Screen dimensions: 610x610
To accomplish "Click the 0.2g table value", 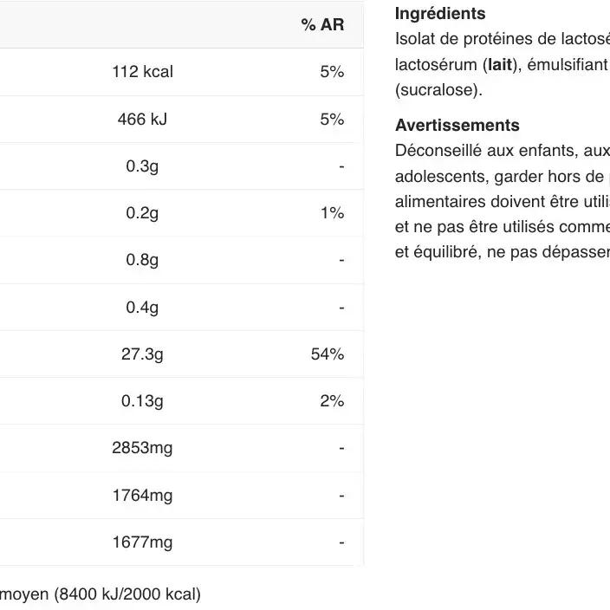I will (x=142, y=213).
